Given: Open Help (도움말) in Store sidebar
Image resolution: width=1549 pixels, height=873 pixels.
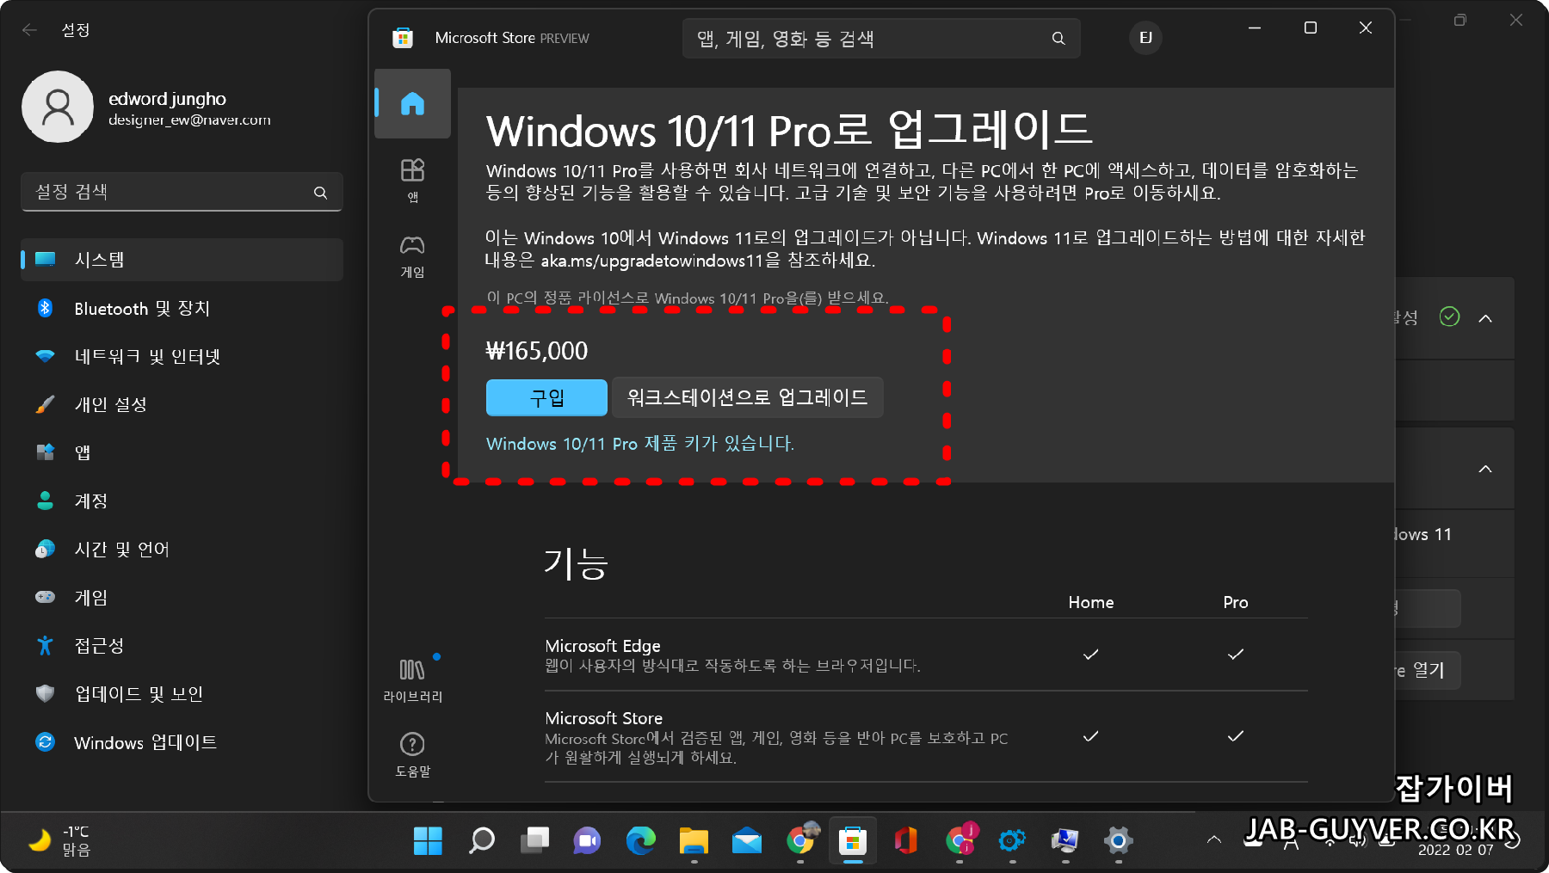Looking at the screenshot, I should click(412, 754).
